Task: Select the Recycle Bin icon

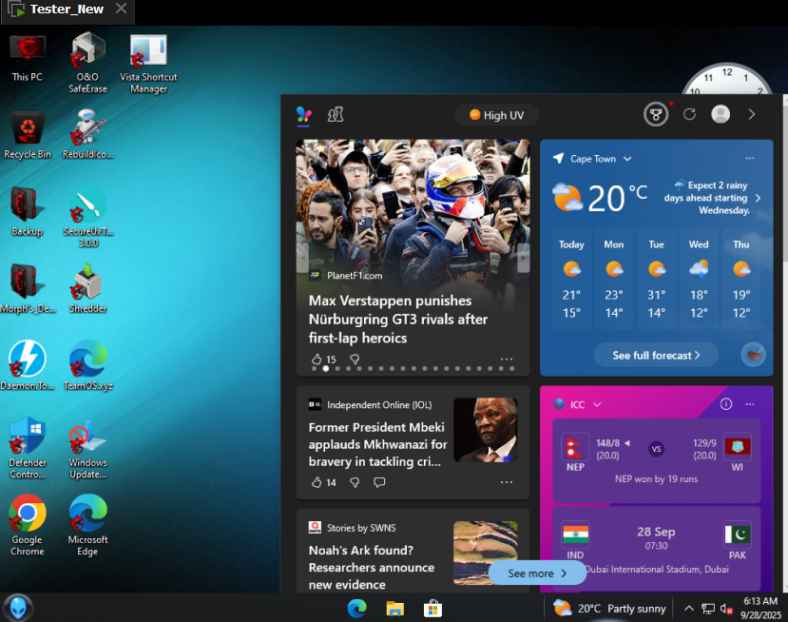Action: tap(28, 135)
